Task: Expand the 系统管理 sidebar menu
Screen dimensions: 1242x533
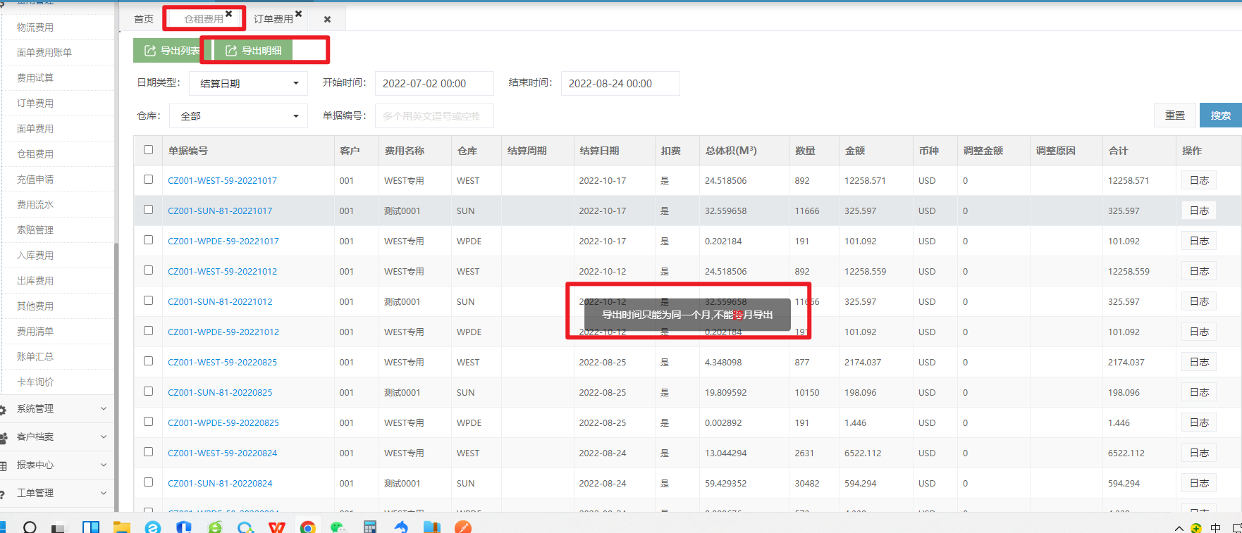Action: pos(56,408)
